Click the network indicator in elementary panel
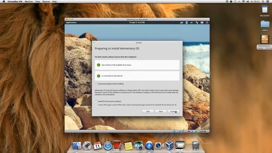The width and height of the screenshot is (272, 153). 197,23
